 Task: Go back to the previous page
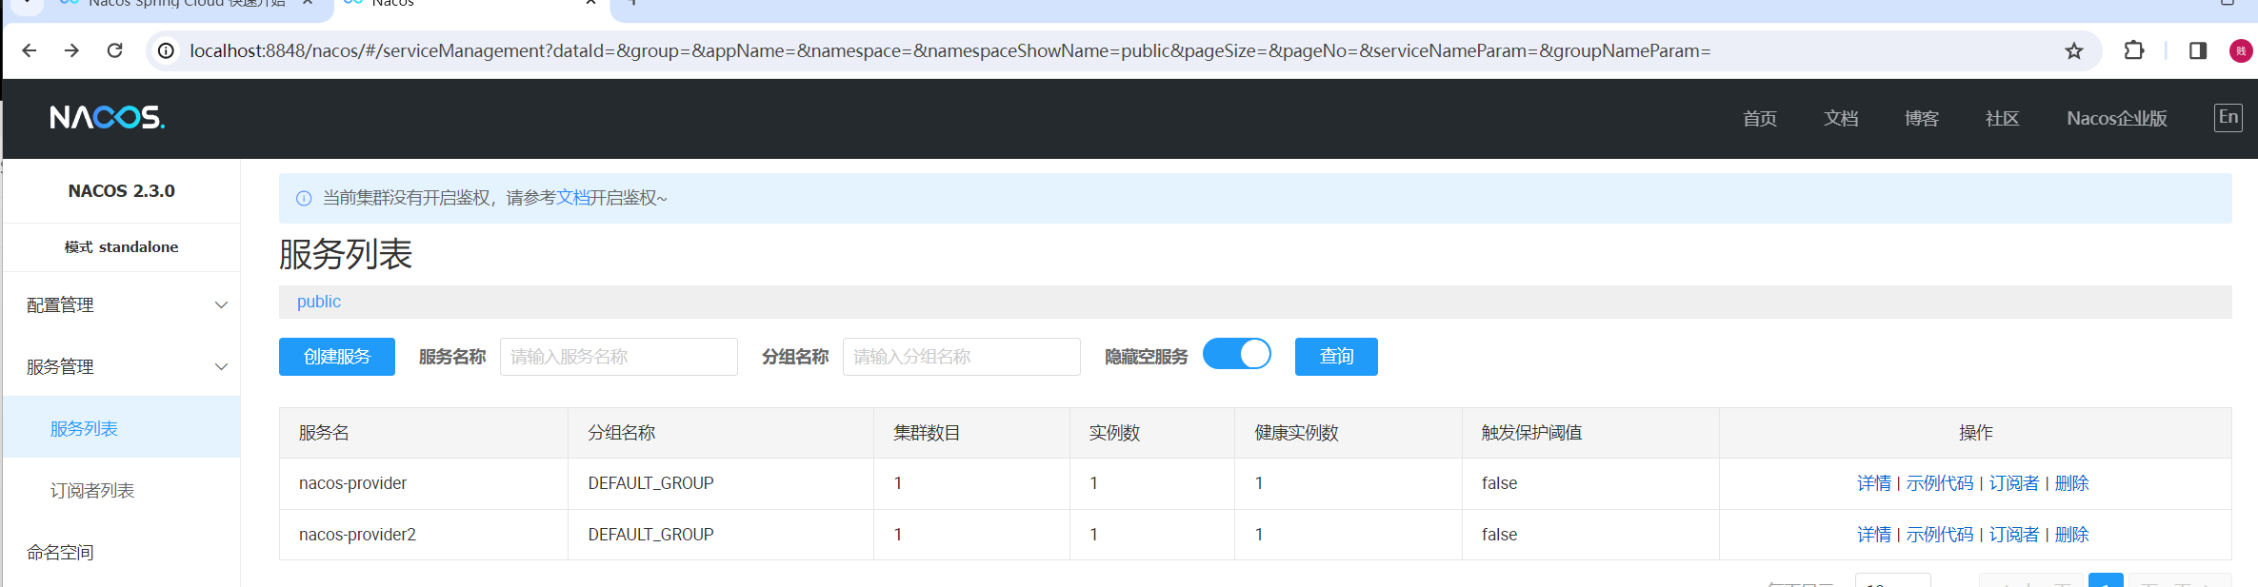click(x=30, y=50)
